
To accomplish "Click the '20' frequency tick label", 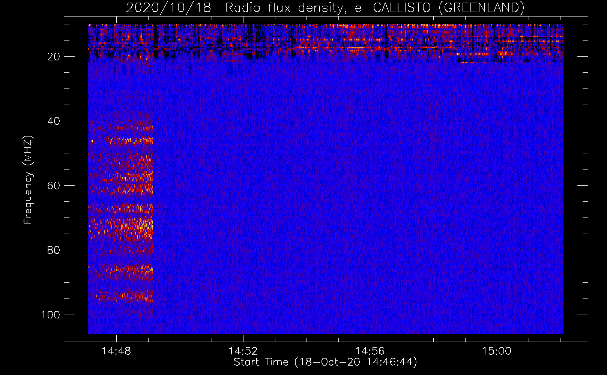I will tap(54, 57).
